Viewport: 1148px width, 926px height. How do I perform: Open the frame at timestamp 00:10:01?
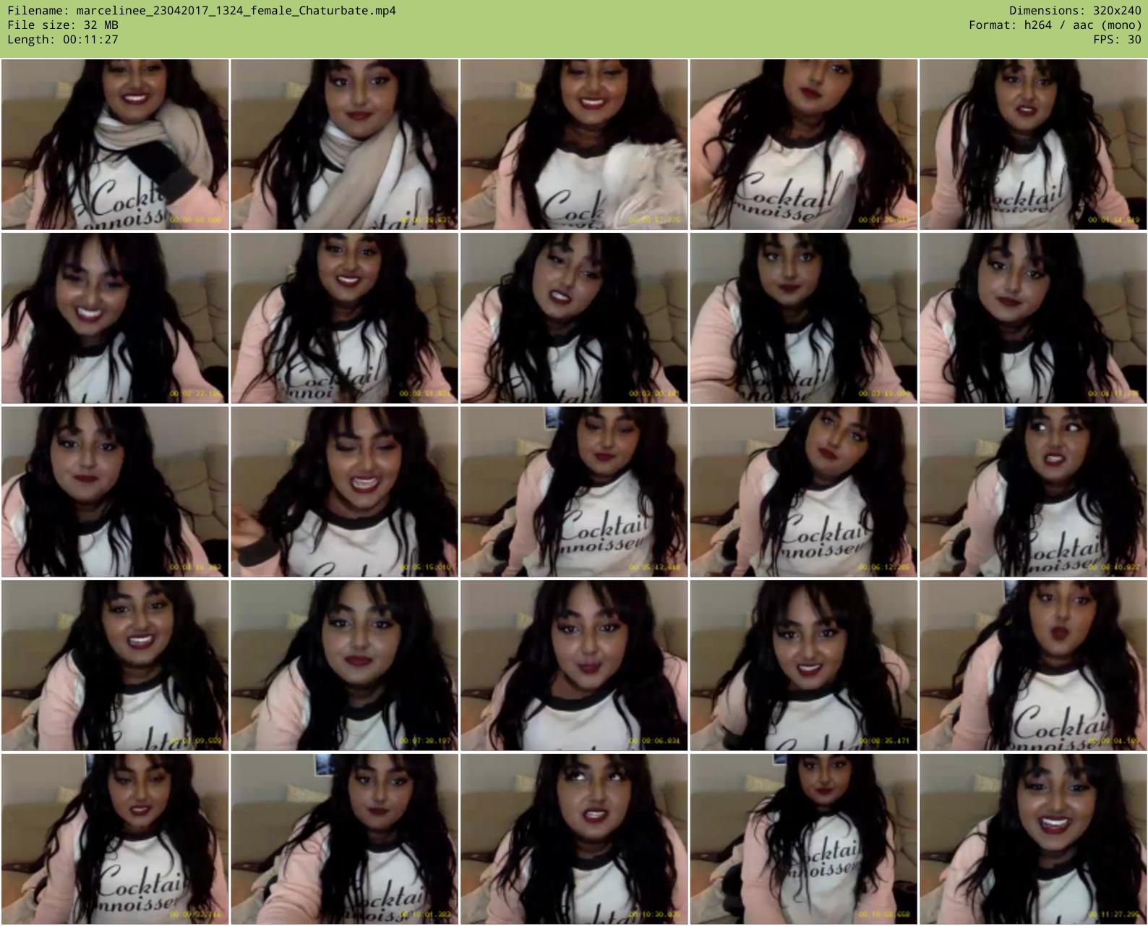click(345, 839)
